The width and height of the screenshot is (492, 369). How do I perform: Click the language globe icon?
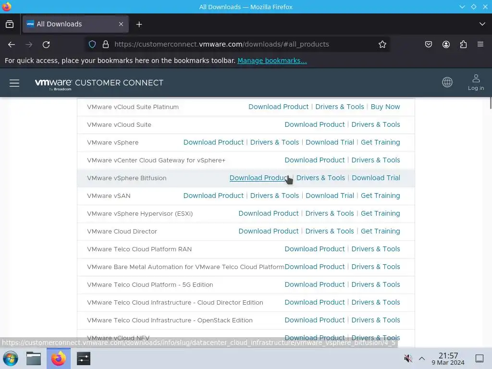click(447, 82)
